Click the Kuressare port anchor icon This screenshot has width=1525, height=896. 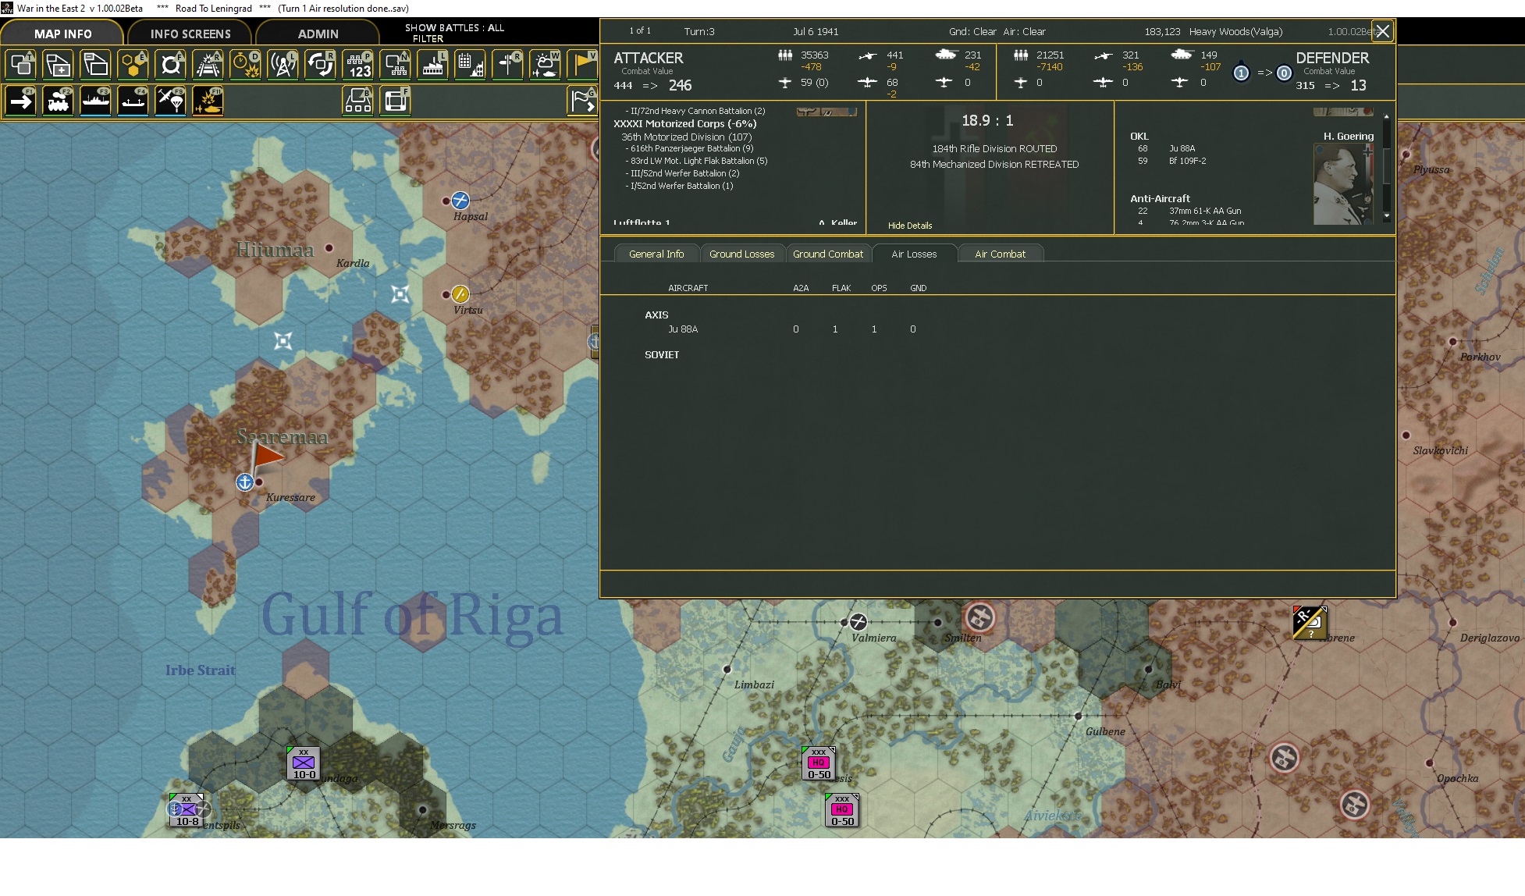point(244,482)
